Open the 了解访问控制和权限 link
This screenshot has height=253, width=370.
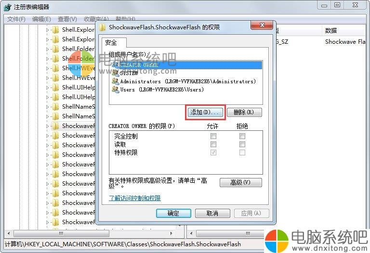coord(135,198)
